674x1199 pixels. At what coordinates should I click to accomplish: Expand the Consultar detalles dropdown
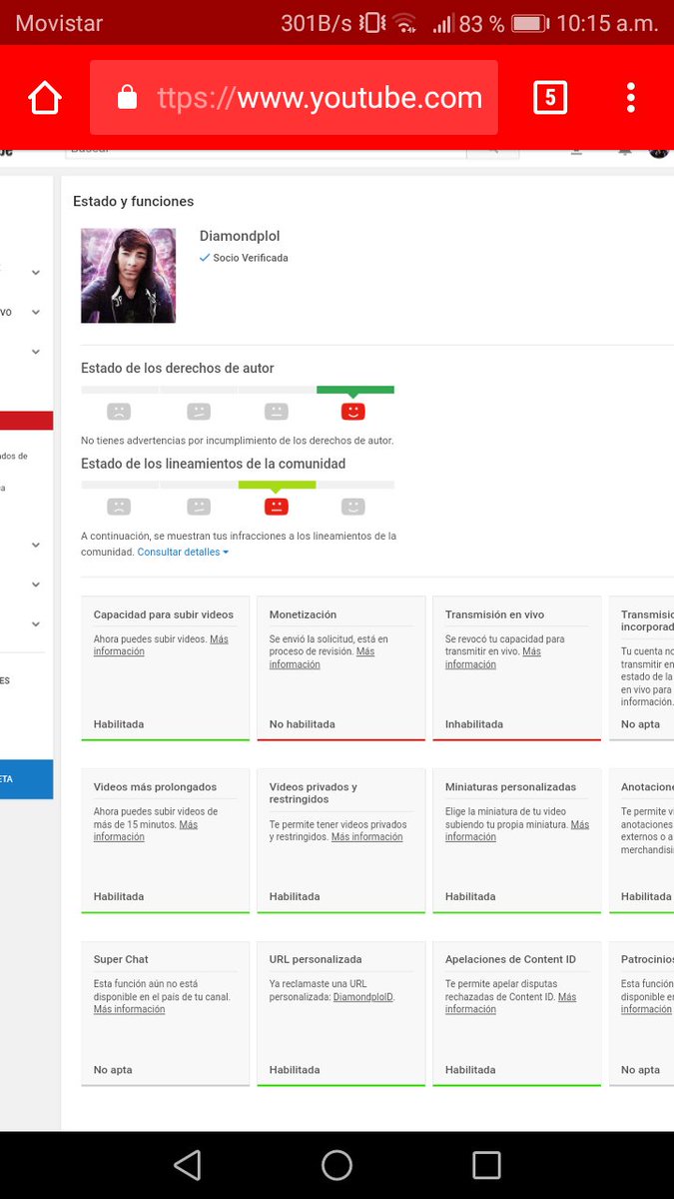(183, 552)
